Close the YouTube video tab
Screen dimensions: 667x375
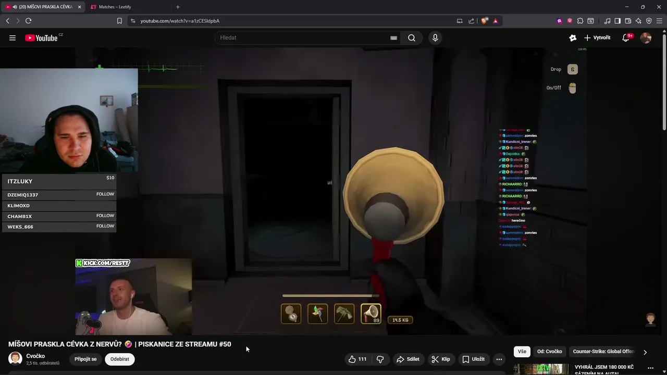(80, 7)
